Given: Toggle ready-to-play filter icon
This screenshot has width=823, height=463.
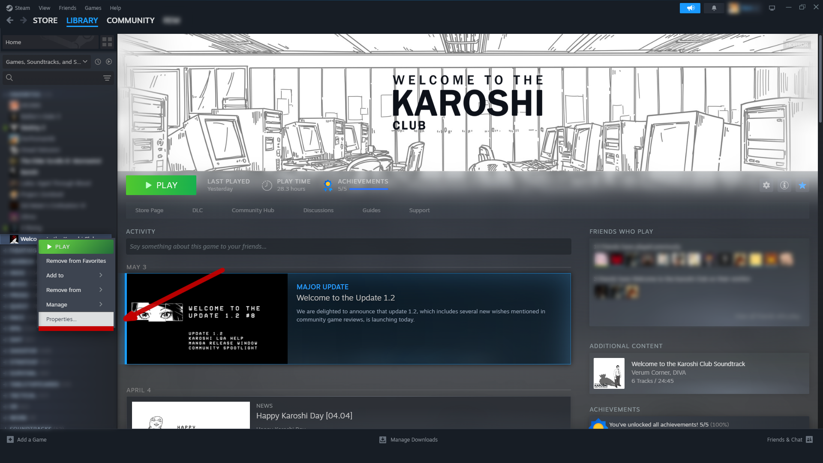Looking at the screenshot, I should 109,62.
